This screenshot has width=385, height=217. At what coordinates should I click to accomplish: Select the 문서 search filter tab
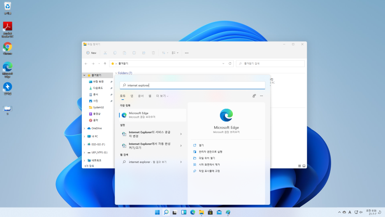[141, 96]
